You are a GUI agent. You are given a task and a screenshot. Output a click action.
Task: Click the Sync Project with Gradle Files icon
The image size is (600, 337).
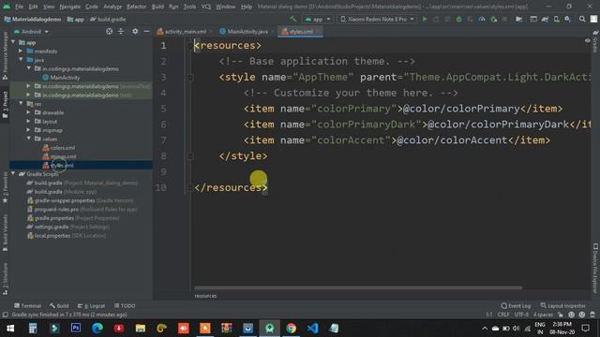click(545, 19)
